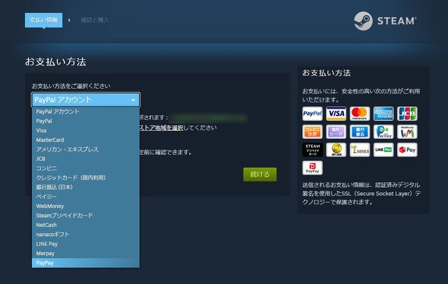Open the ストア地域を選択 link
Viewport: 448px width, 284px height.
click(161, 128)
